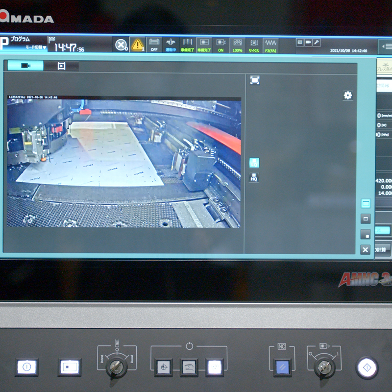Switch to the playback recording tab
Image resolution: width=392 pixels, height=392 pixels.
(x=61, y=66)
